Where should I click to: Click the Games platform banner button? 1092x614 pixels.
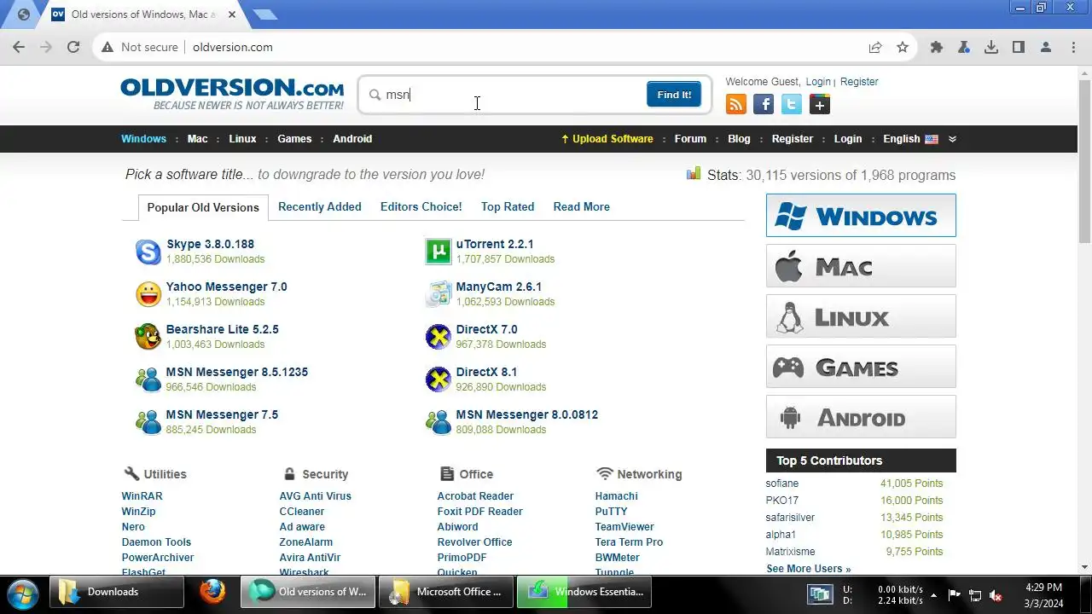click(861, 367)
